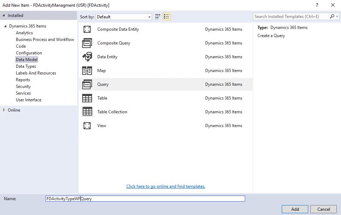Select the Table Collection label

click(112, 112)
